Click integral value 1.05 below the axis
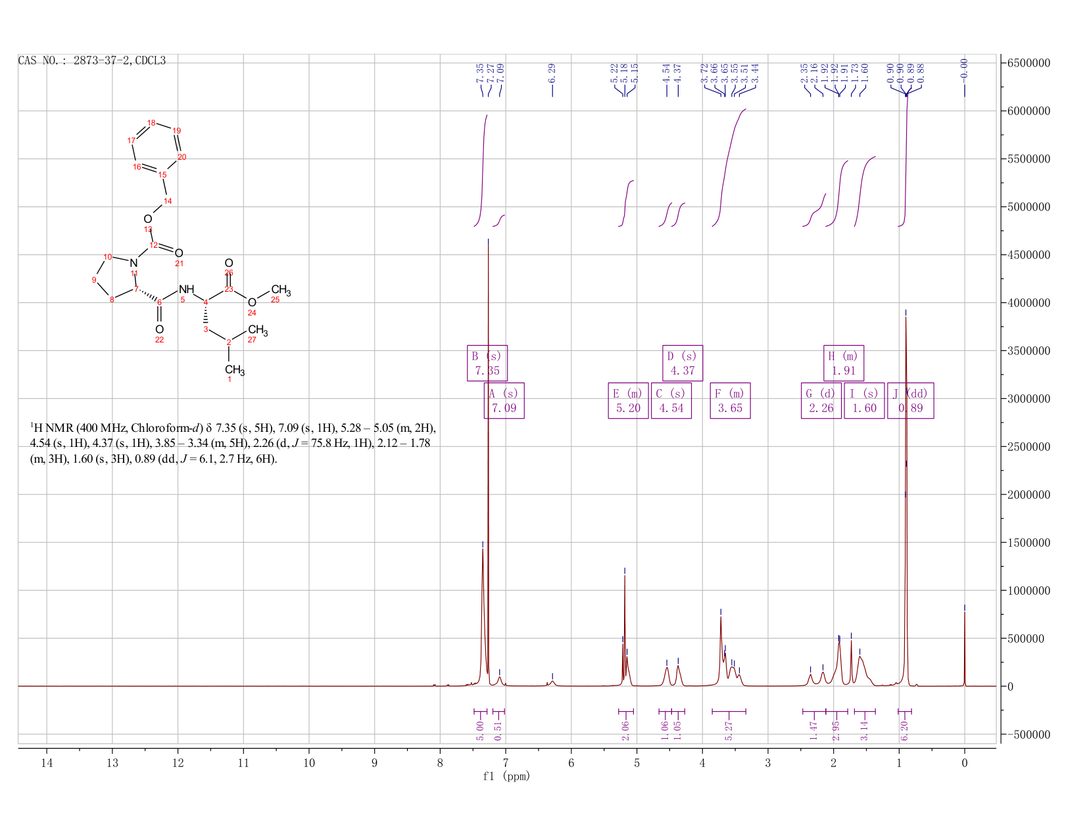 pos(677,730)
